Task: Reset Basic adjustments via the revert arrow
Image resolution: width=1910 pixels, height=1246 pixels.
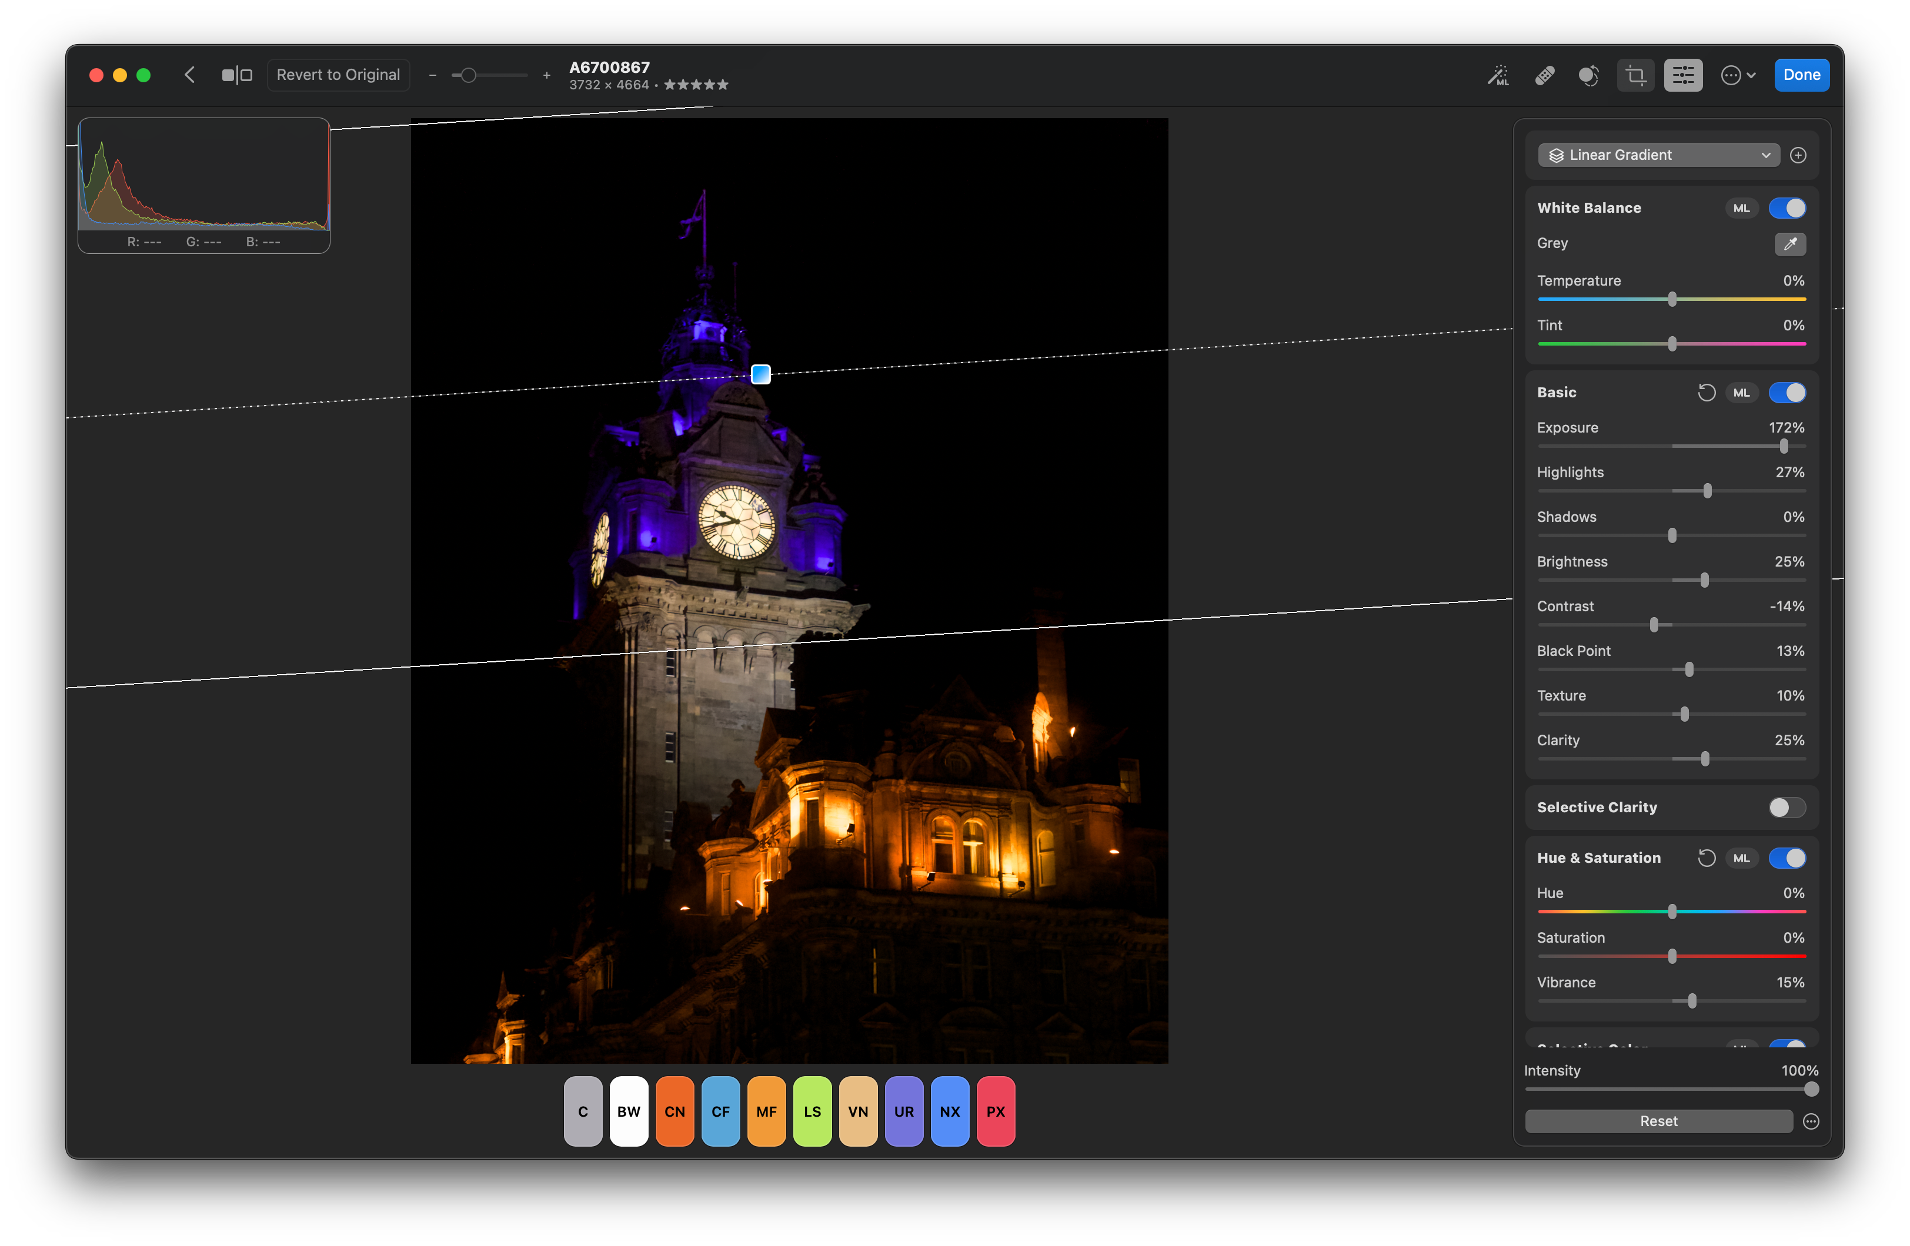Action: [1708, 393]
